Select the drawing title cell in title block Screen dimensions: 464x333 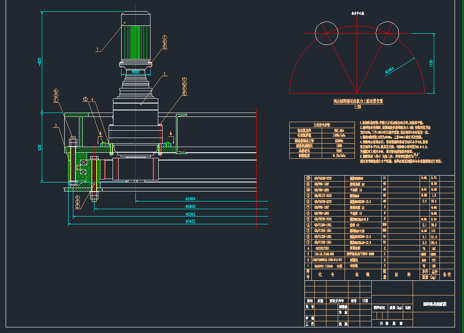[x=434, y=304]
